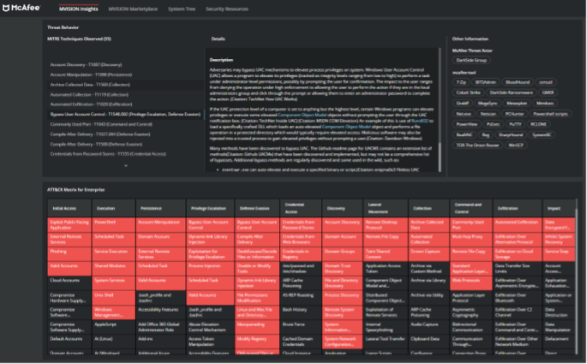587x364 pixels.
Task: Select Automated Collection - T1119 technique
Action: (x=126, y=94)
